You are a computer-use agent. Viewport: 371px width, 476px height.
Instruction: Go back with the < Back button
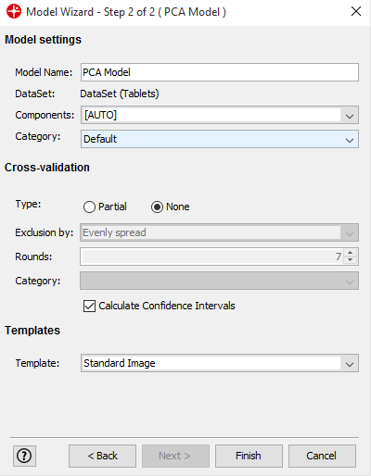(x=102, y=456)
